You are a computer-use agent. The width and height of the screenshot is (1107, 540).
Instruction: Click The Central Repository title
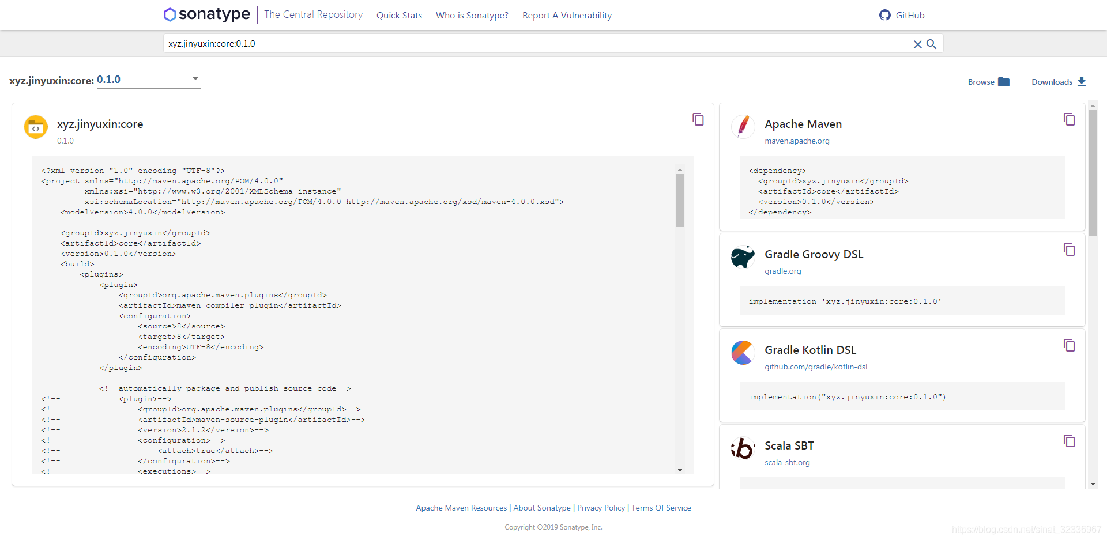313,14
